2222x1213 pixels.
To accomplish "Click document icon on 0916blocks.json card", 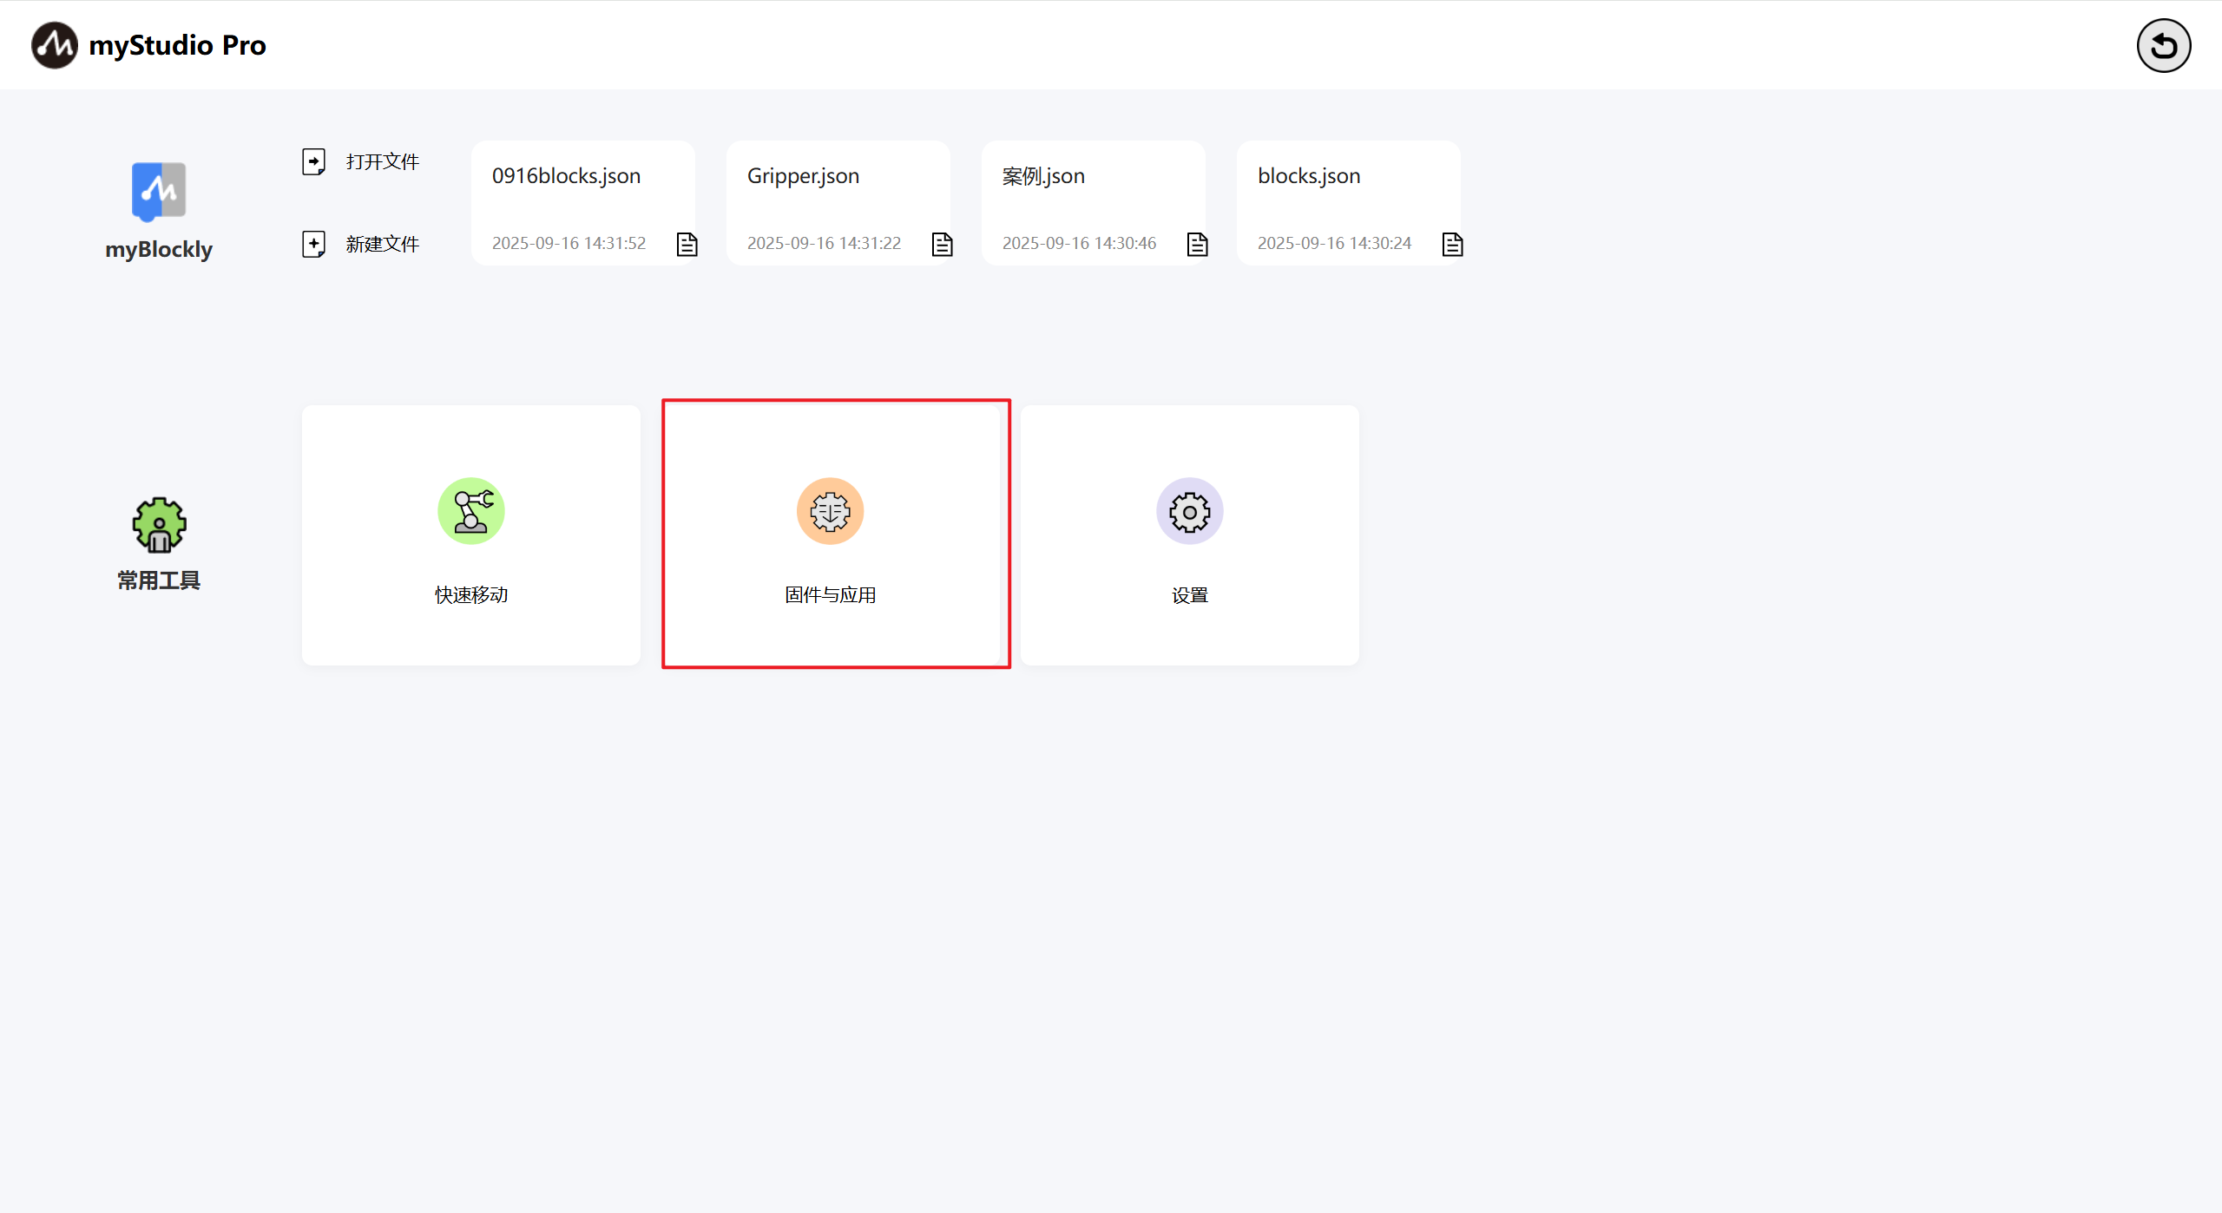I will tap(687, 245).
